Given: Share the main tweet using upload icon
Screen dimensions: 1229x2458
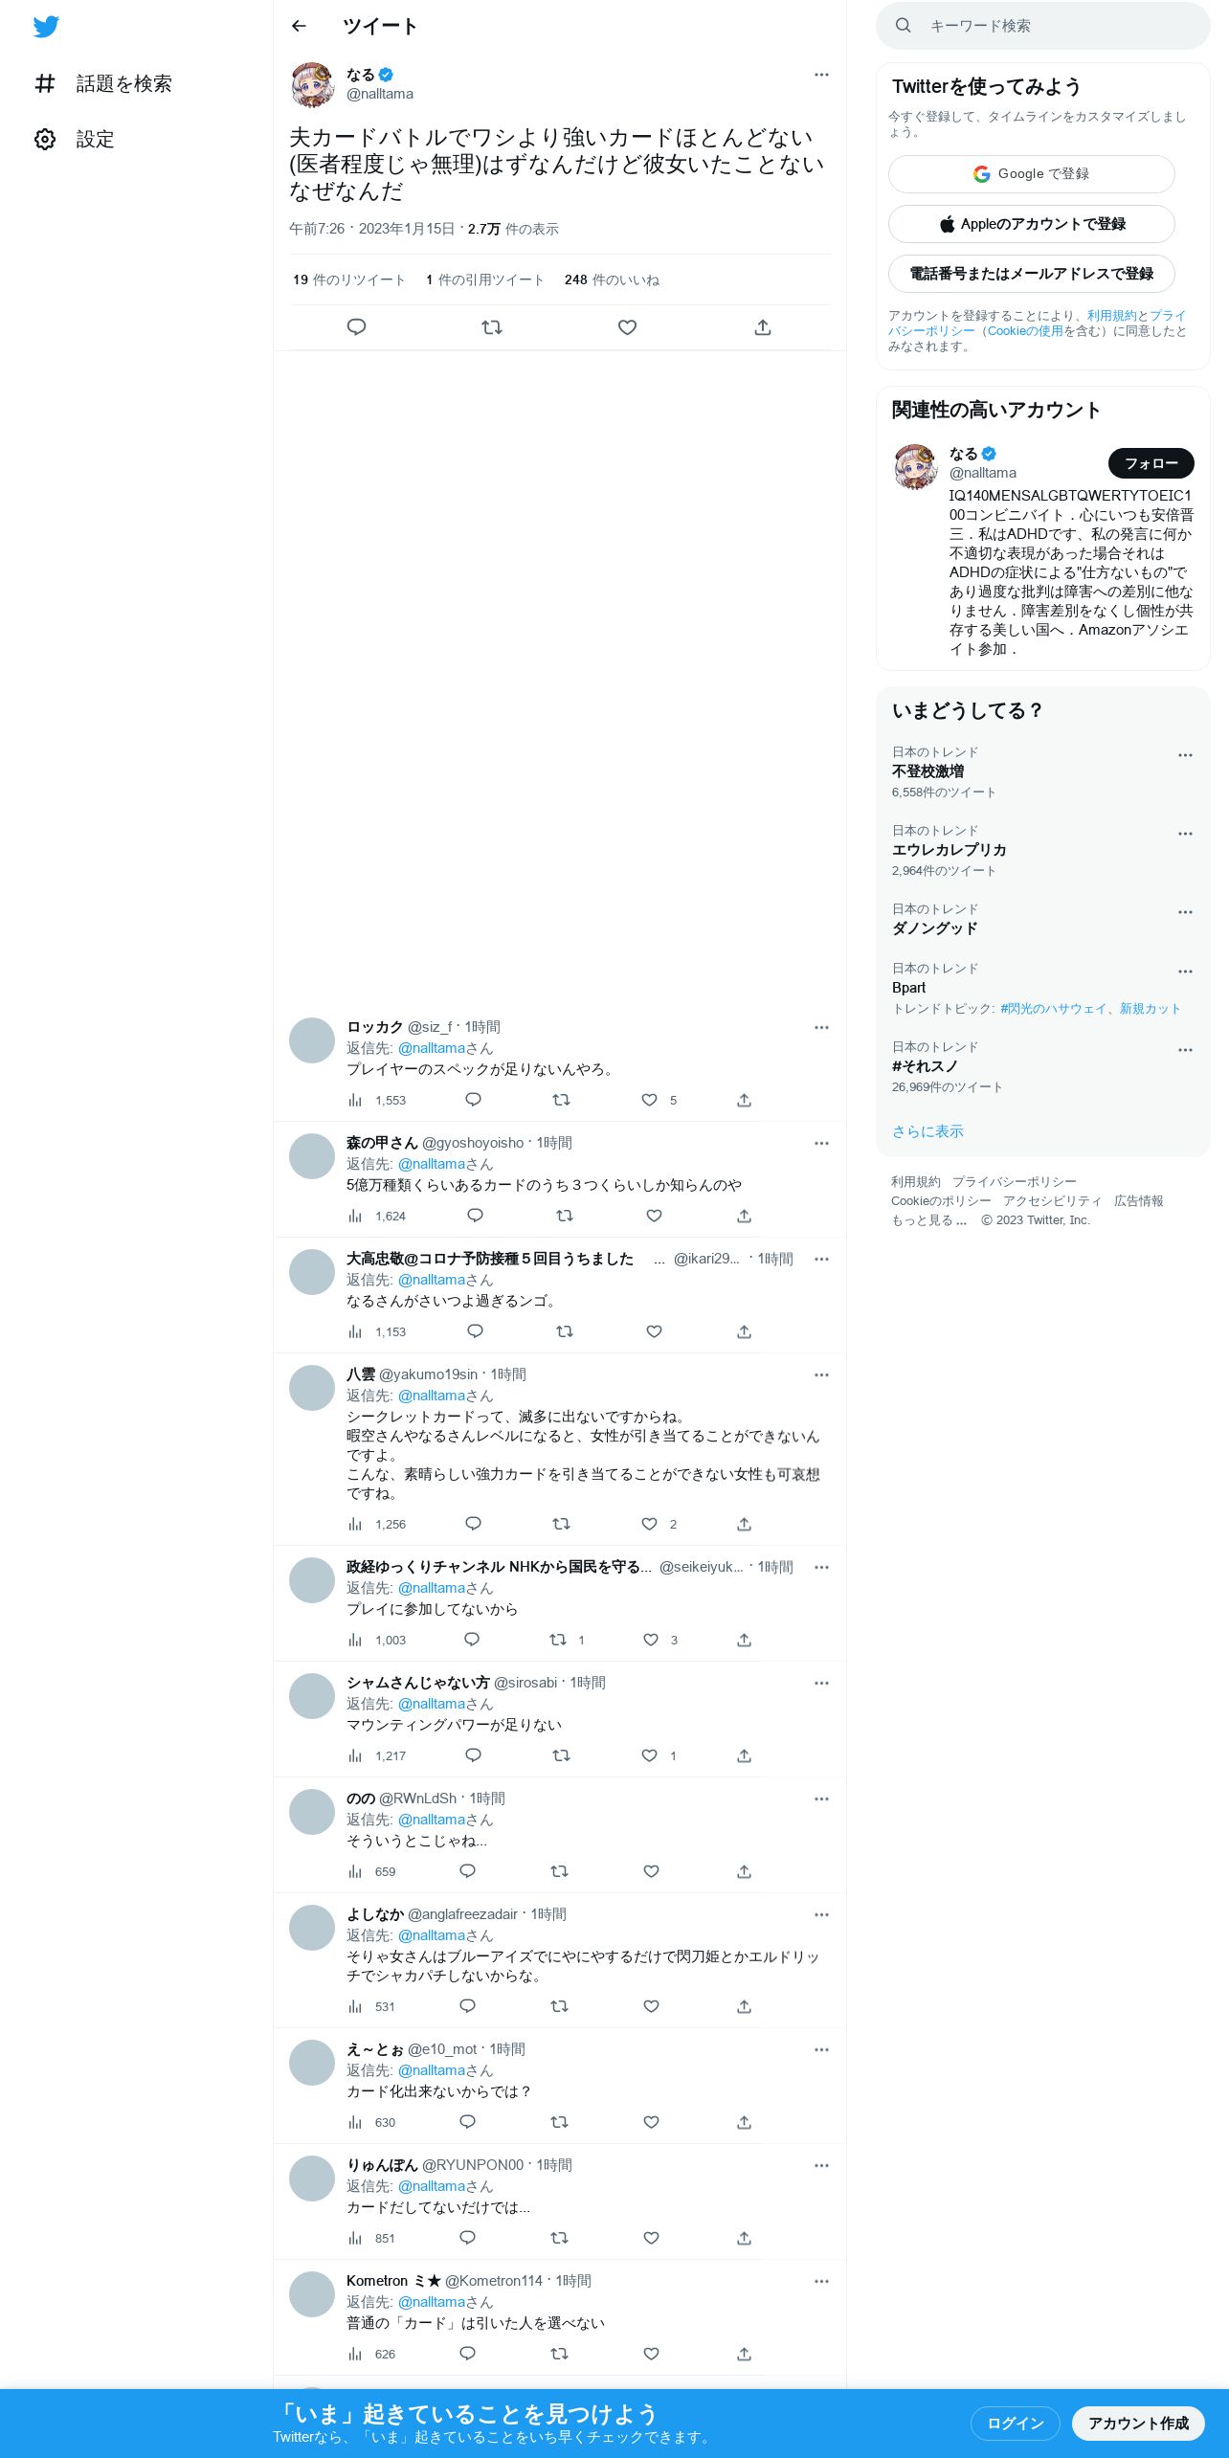Looking at the screenshot, I should (x=763, y=327).
